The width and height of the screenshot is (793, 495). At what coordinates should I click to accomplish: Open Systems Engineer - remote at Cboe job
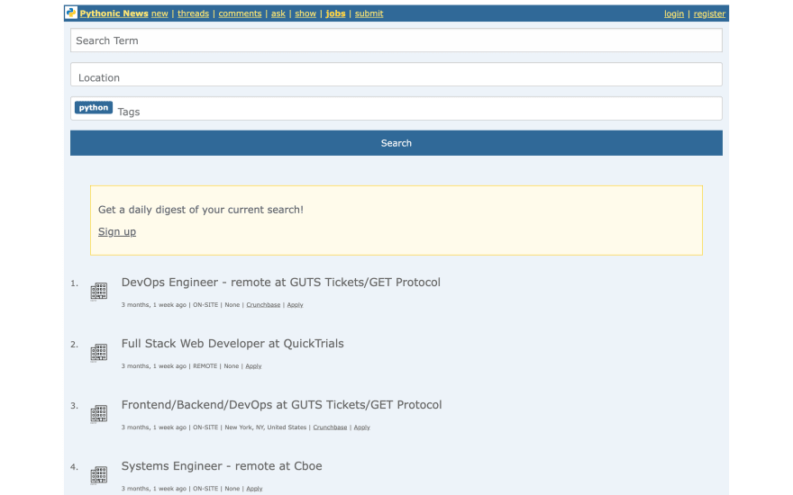click(222, 465)
